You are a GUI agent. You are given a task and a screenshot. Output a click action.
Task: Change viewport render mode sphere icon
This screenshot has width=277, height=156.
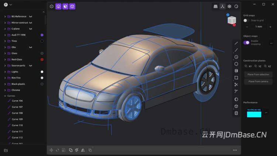click(x=236, y=7)
